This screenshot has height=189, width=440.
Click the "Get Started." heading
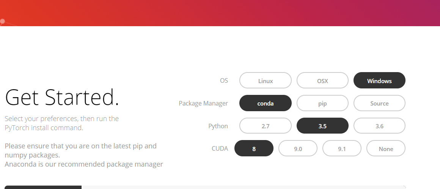(x=62, y=97)
